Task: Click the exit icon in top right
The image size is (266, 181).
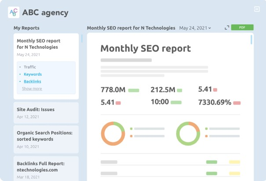Action: click(x=257, y=9)
